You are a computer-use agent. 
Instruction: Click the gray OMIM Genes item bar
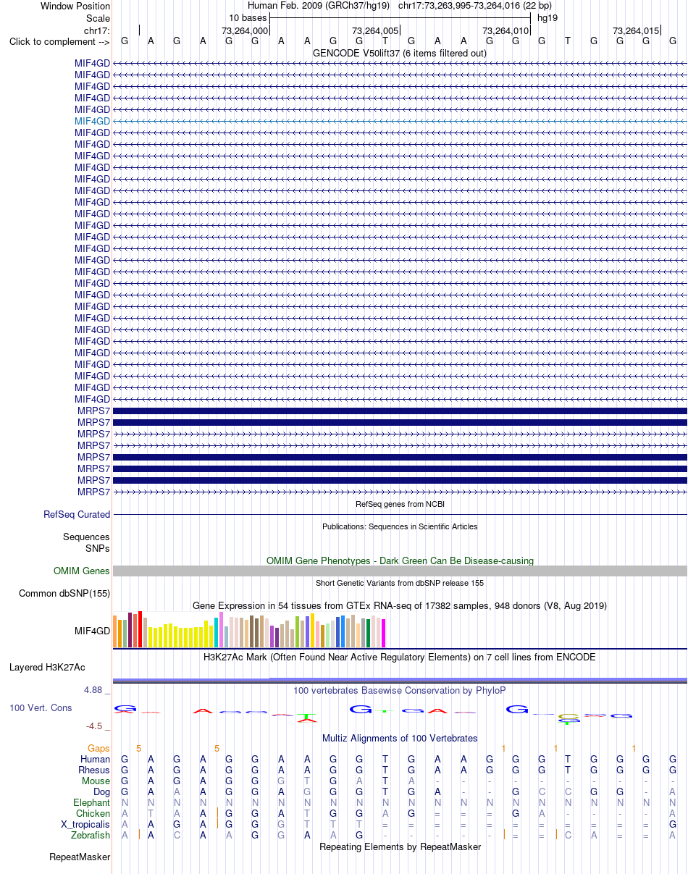[400, 571]
